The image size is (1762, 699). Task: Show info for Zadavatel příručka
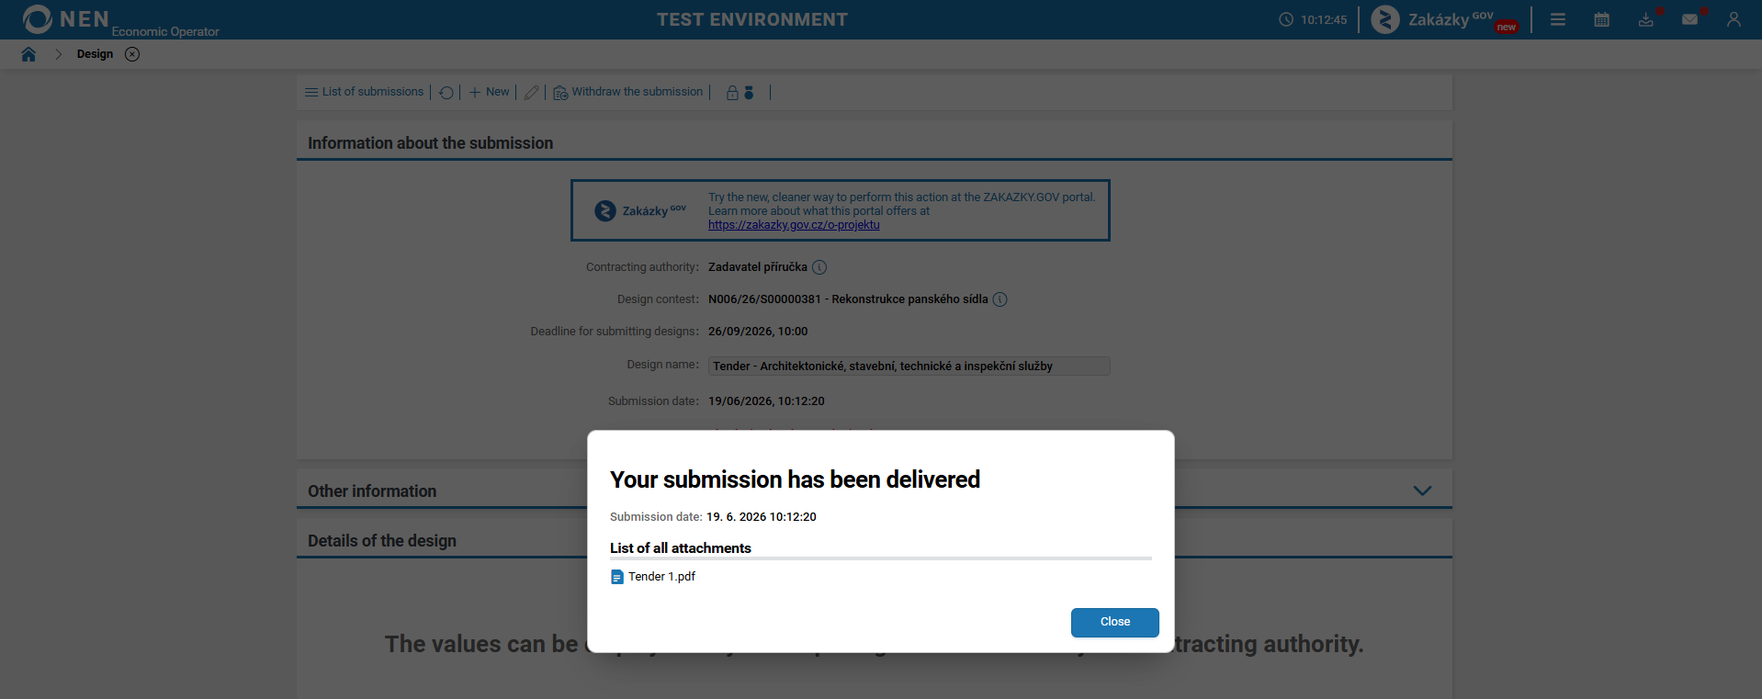[x=819, y=267]
